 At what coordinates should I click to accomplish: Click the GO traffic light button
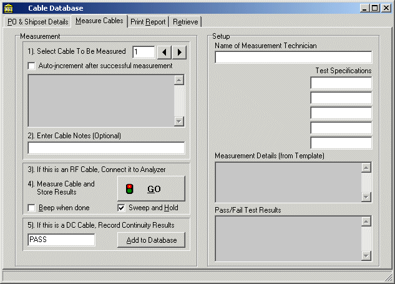(x=151, y=188)
